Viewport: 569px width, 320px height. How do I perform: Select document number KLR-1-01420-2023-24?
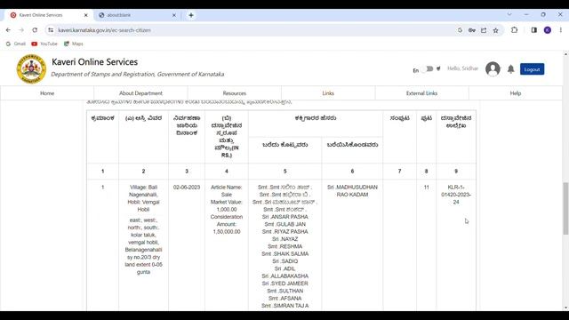pyautogui.click(x=456, y=195)
